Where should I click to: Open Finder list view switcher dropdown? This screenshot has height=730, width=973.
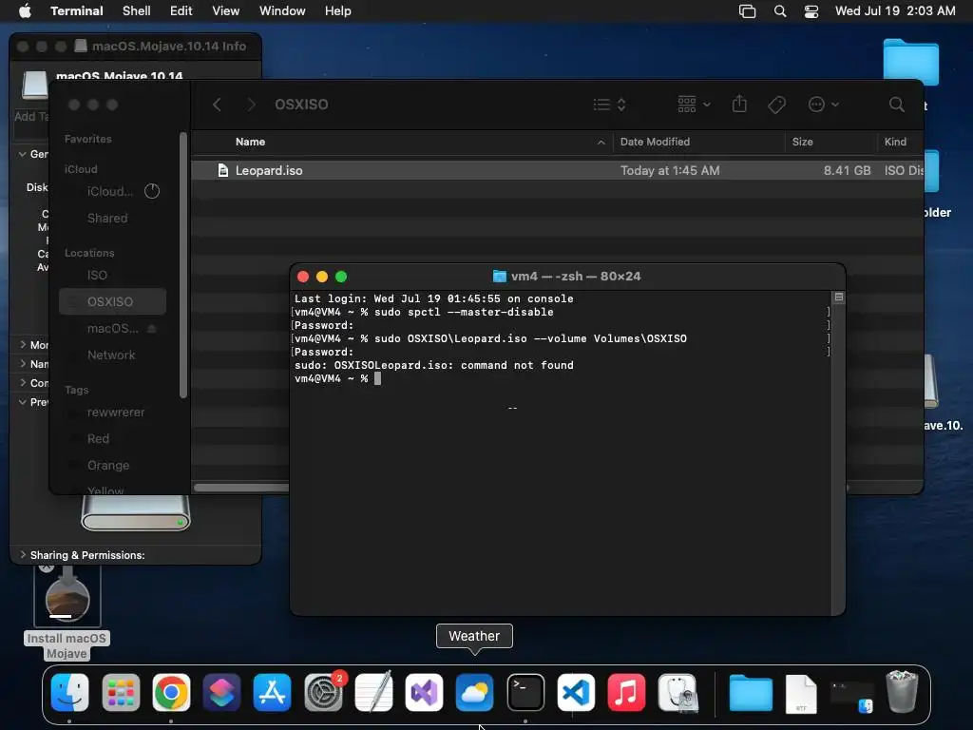click(x=609, y=105)
